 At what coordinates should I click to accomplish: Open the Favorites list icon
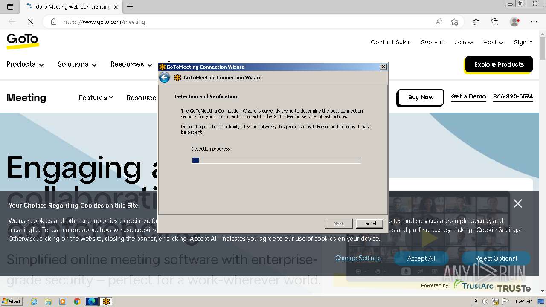tap(476, 22)
